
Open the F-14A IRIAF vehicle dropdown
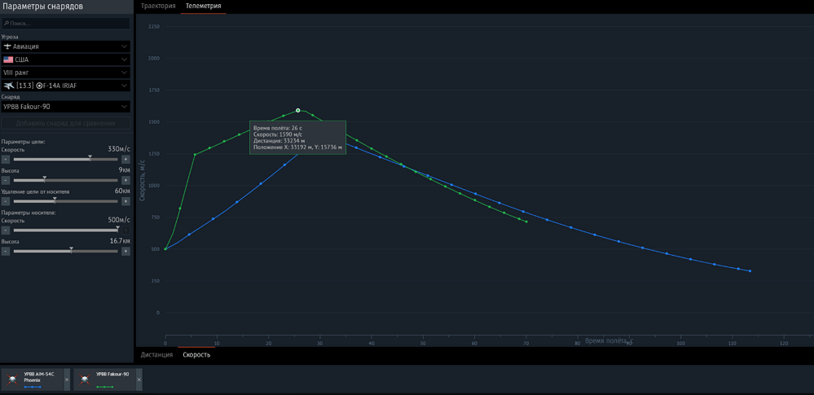[65, 86]
